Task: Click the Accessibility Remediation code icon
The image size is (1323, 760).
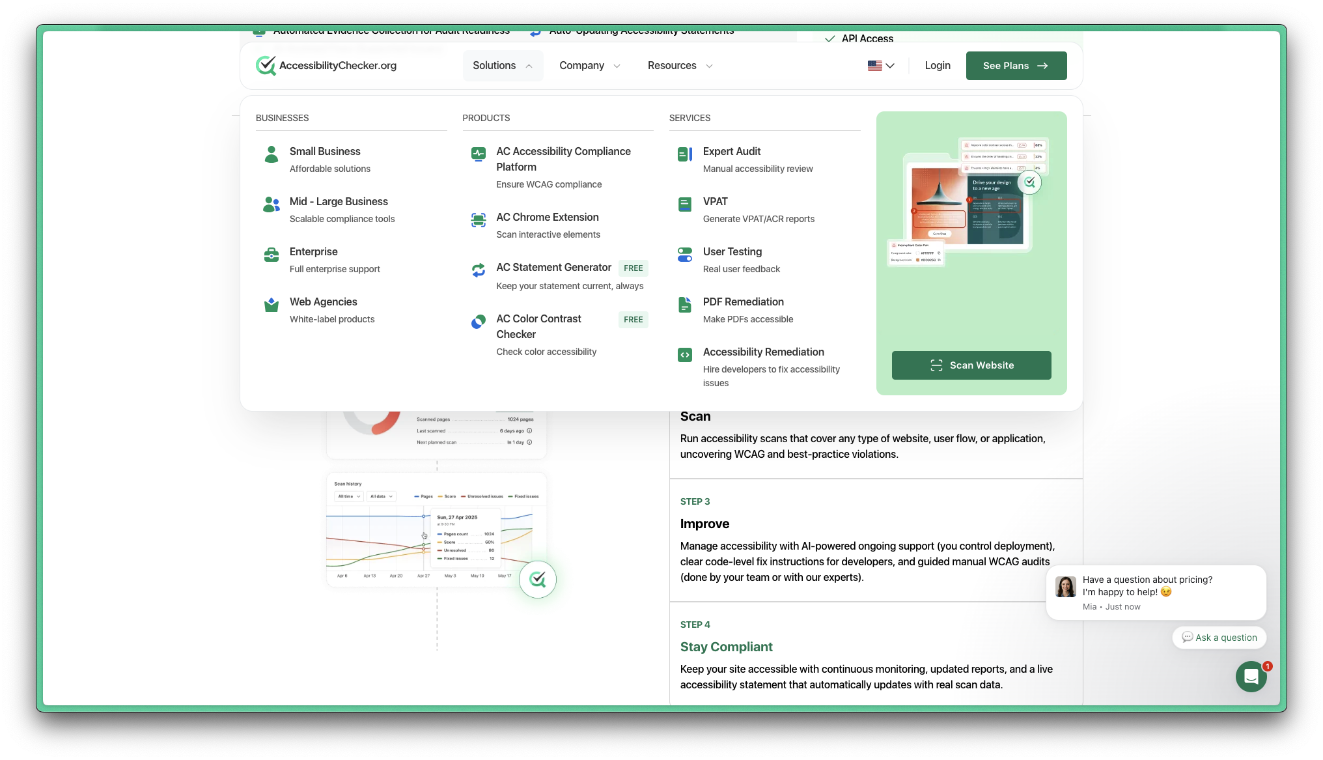Action: click(x=685, y=355)
